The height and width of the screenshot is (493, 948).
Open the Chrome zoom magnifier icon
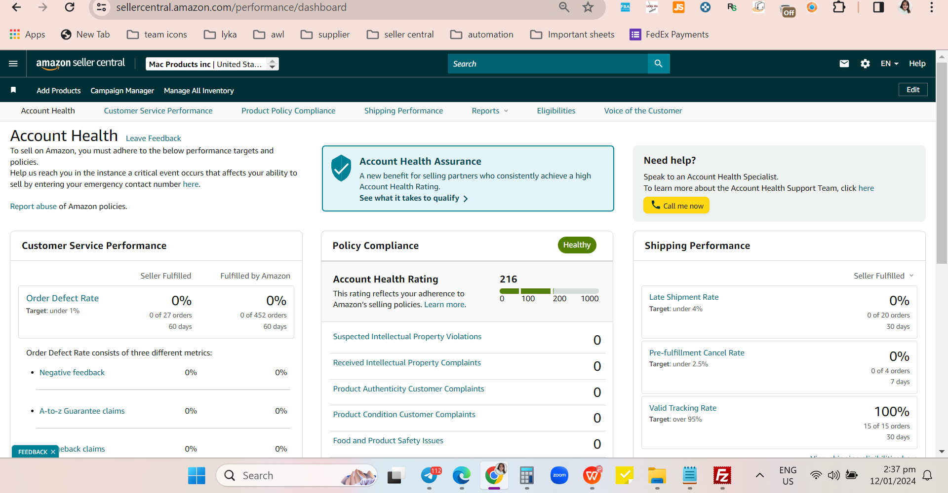pyautogui.click(x=564, y=7)
